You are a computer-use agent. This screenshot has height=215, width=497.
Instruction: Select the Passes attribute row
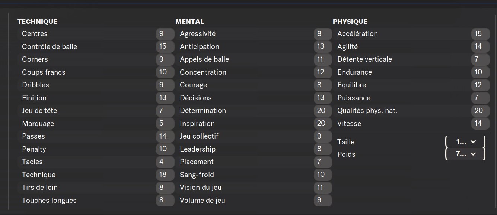[x=96, y=136]
